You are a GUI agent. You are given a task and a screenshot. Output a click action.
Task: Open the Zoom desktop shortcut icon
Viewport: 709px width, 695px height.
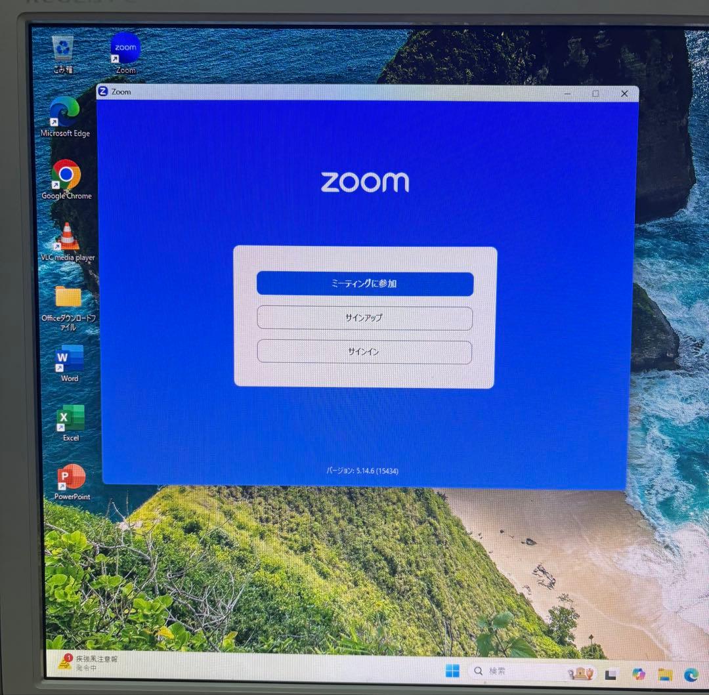tap(125, 49)
